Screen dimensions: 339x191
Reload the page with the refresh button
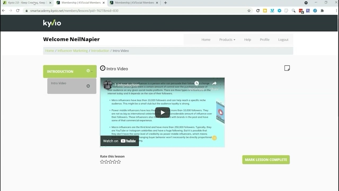click(18, 11)
